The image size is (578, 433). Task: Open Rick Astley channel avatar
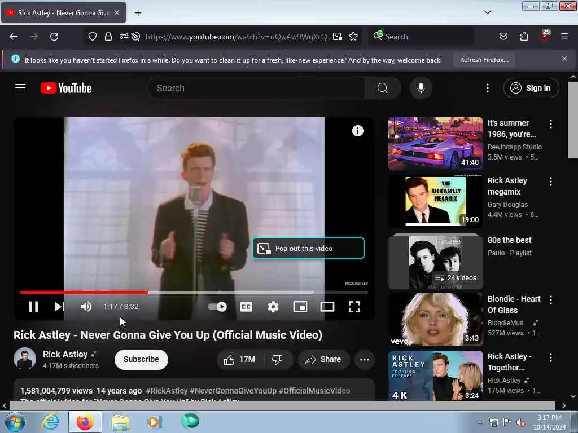pyautogui.click(x=25, y=359)
